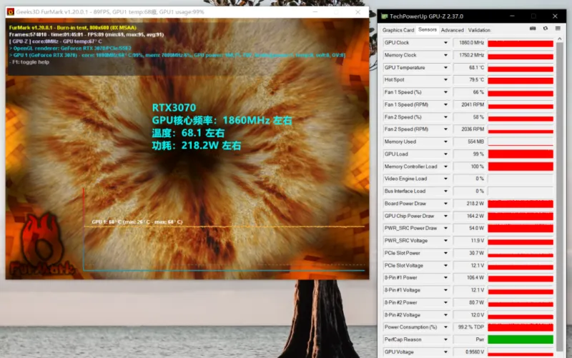572x358 pixels.
Task: Expand the Memory Used dropdown
Action: coord(445,141)
